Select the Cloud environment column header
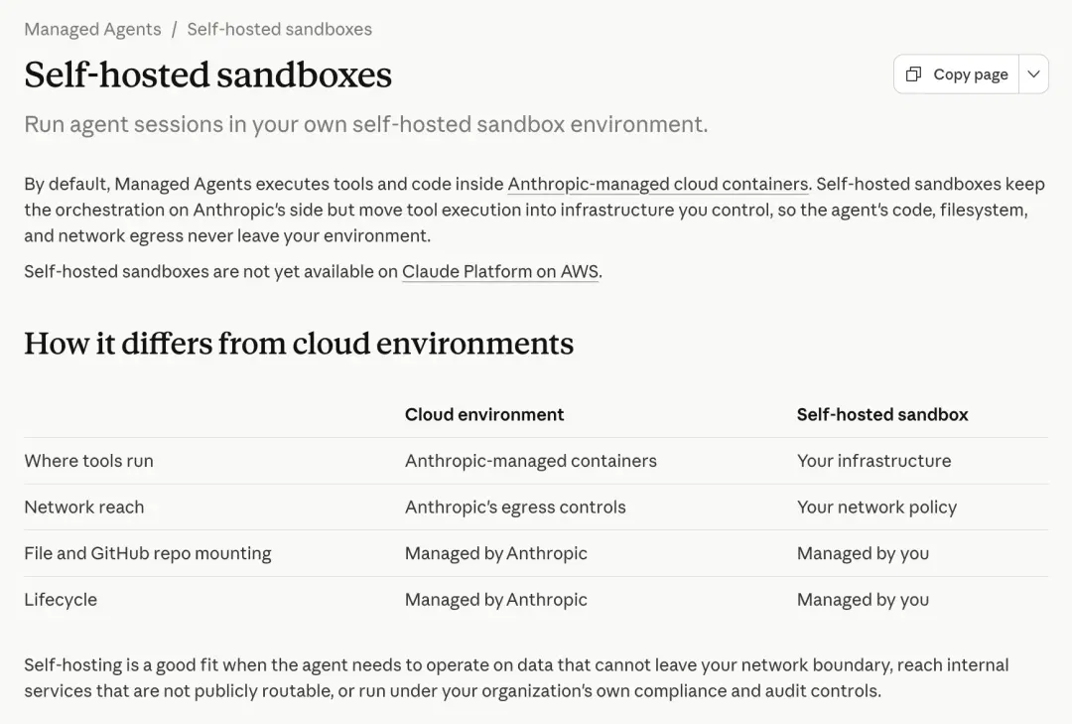Viewport: 1072px width, 724px height. pos(484,415)
